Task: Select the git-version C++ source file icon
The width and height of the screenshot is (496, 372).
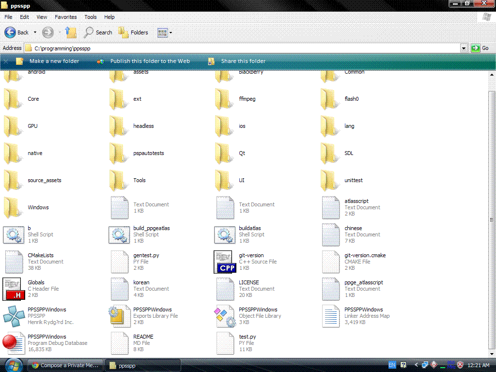Action: 225,262
